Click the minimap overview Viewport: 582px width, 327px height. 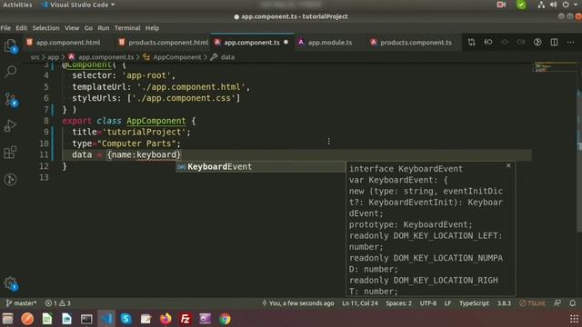tap(555, 67)
